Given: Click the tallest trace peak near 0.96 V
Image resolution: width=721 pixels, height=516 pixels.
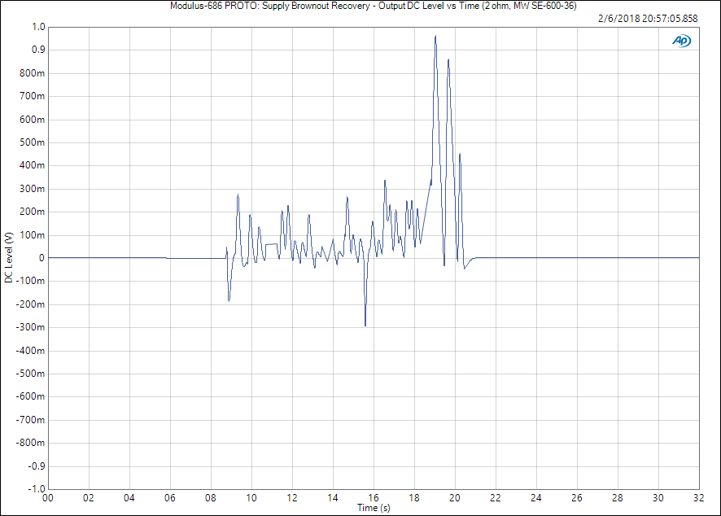Looking at the screenshot, I should [435, 37].
